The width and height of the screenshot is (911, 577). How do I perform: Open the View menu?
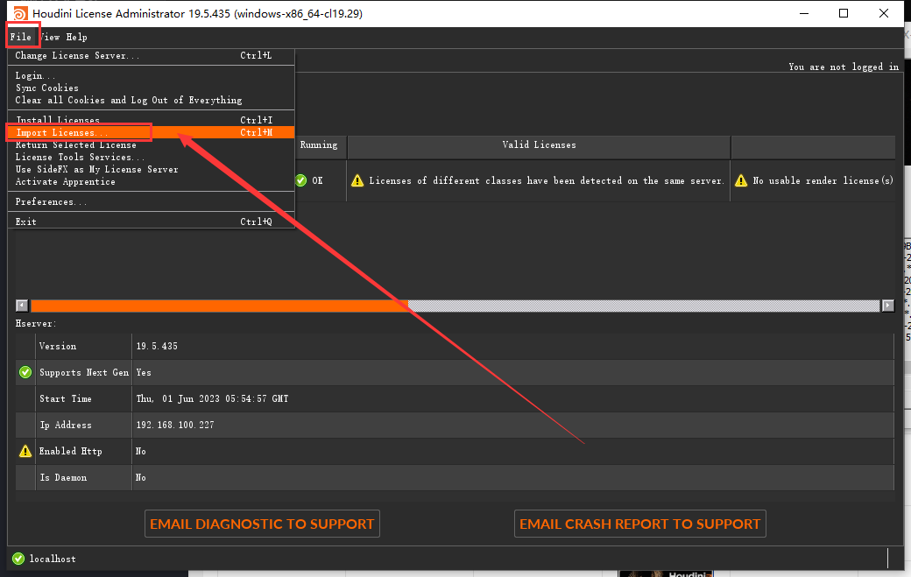49,37
